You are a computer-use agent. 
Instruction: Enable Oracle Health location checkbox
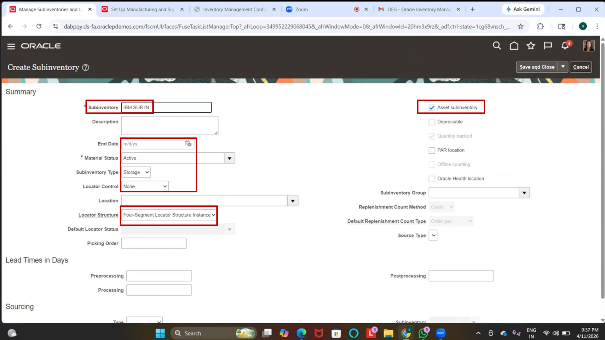[x=432, y=178]
